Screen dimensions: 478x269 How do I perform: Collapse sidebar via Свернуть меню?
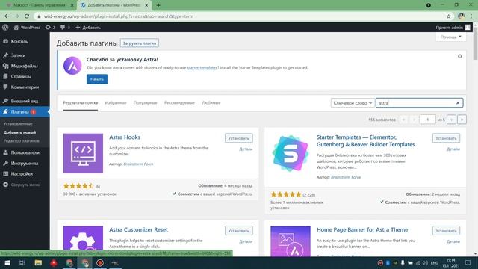click(25, 185)
